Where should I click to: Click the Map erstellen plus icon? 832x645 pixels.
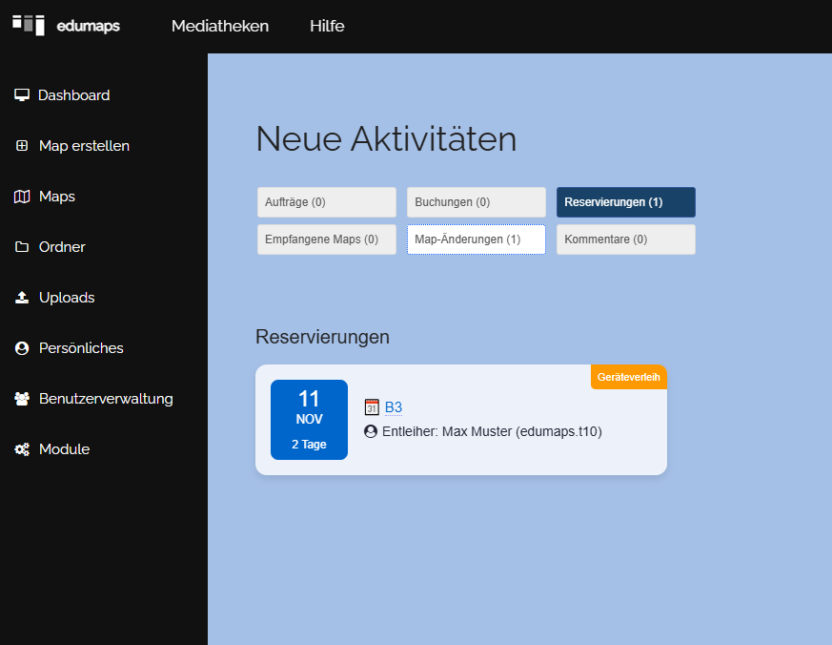pyautogui.click(x=22, y=146)
